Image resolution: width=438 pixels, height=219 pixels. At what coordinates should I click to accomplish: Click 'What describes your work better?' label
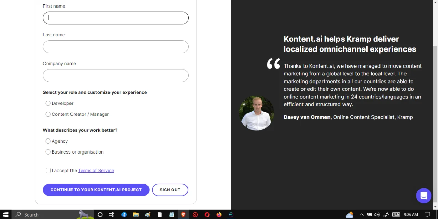pyautogui.click(x=80, y=130)
